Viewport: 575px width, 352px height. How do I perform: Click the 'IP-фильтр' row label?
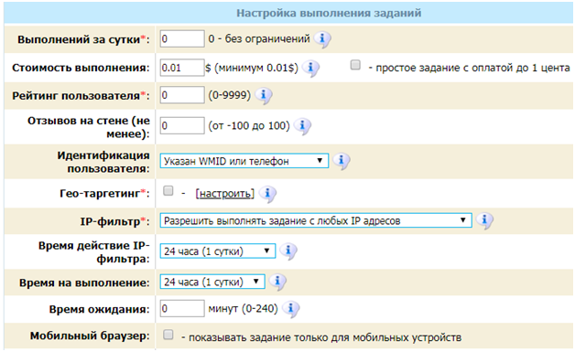tap(114, 221)
